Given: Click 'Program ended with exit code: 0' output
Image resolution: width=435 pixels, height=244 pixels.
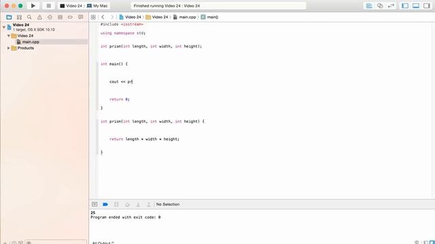Looking at the screenshot, I should tap(125, 218).
